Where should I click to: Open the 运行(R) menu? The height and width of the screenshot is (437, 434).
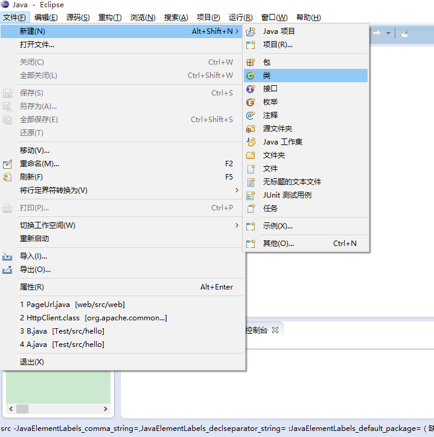point(240,18)
